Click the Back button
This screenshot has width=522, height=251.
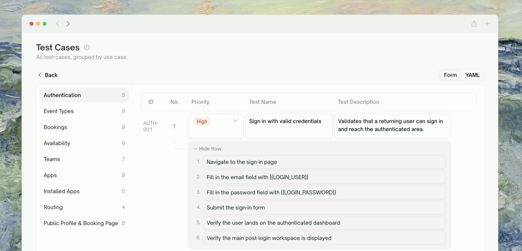[x=48, y=75]
